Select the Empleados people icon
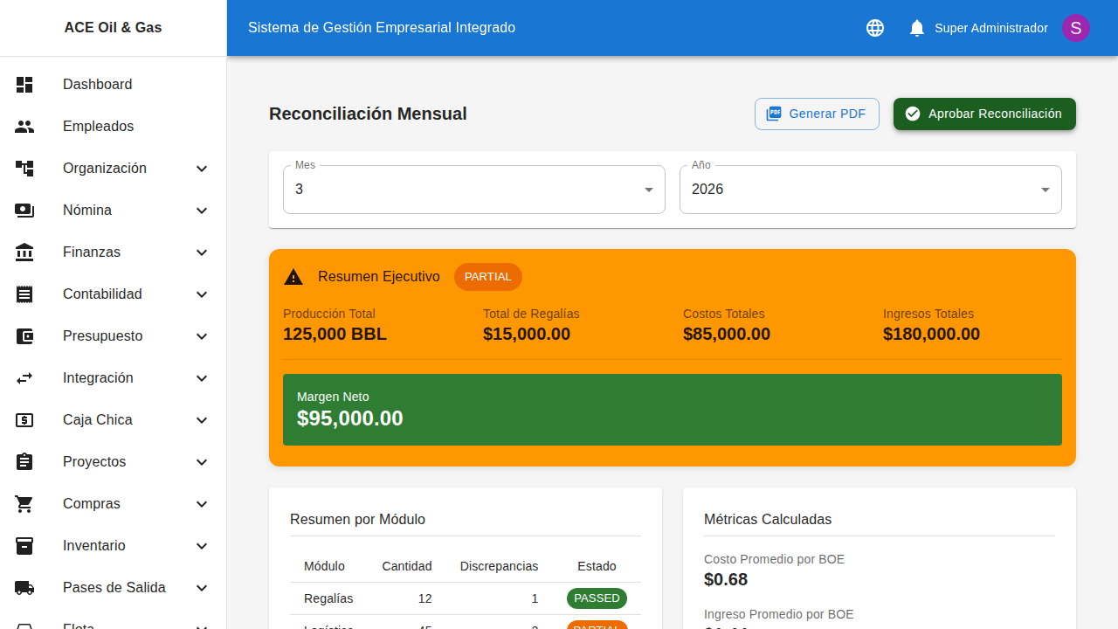Screen dimensions: 1118x629 (24, 126)
